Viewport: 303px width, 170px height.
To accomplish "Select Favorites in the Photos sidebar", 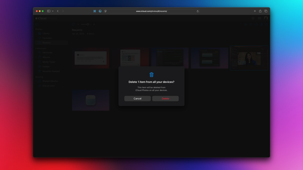I will coord(47,38).
